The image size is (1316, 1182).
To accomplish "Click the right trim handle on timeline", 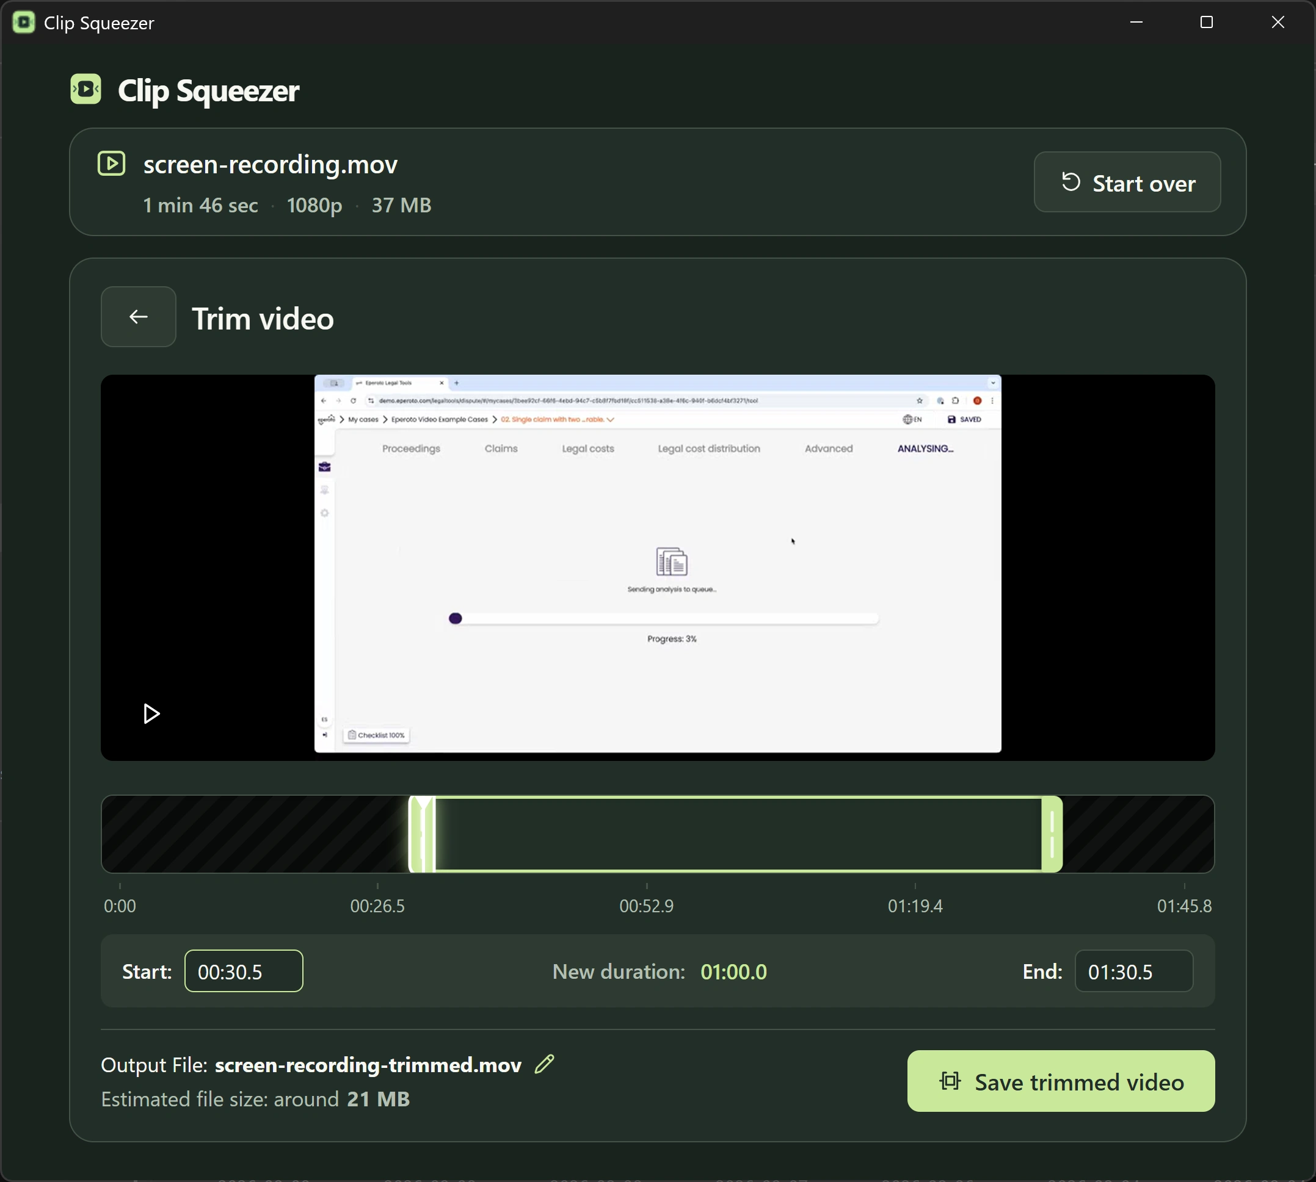I will click(1052, 834).
